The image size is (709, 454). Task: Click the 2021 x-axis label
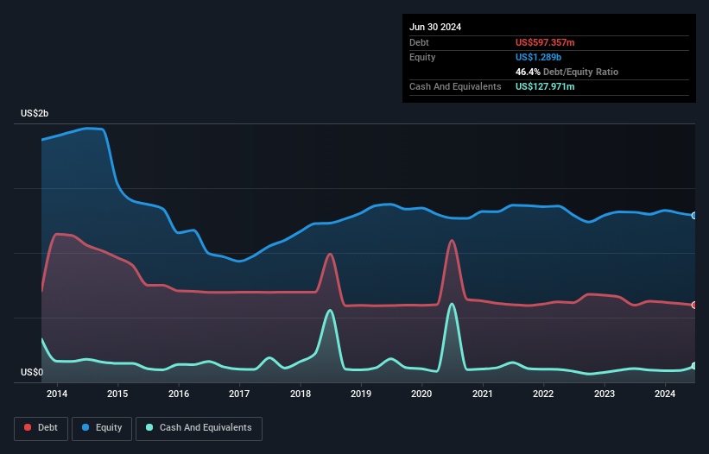point(483,394)
